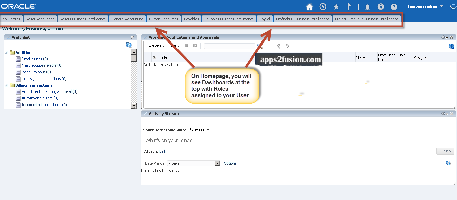Close the Watchlist panel

(x=132, y=37)
